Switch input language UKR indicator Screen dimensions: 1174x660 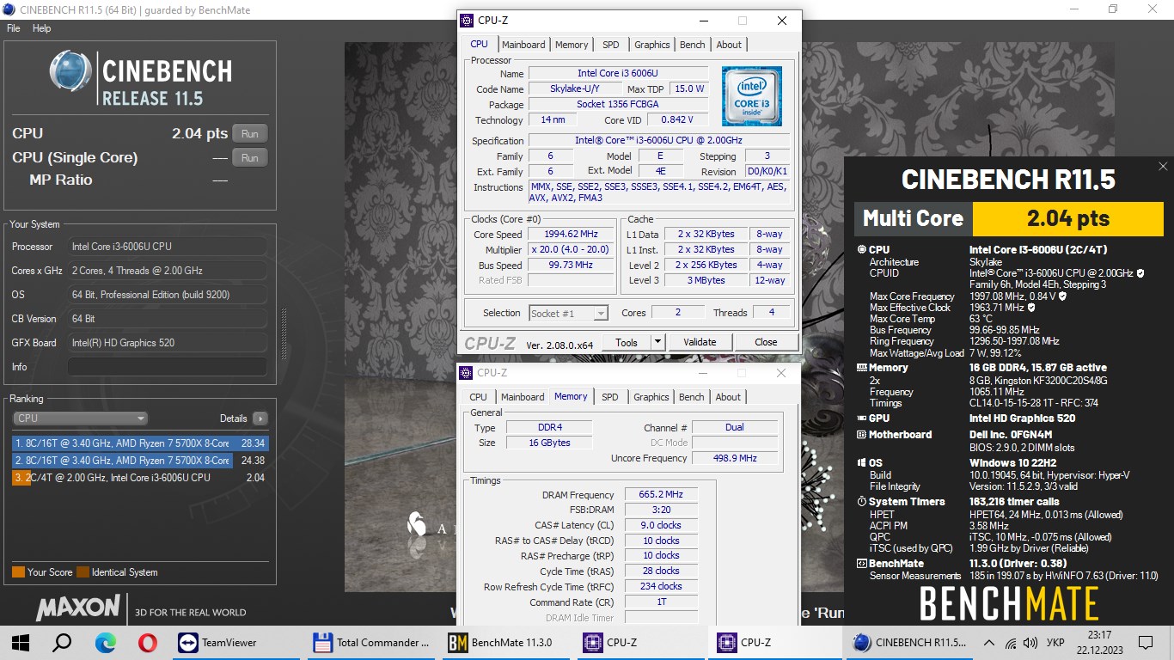pyautogui.click(x=1056, y=642)
